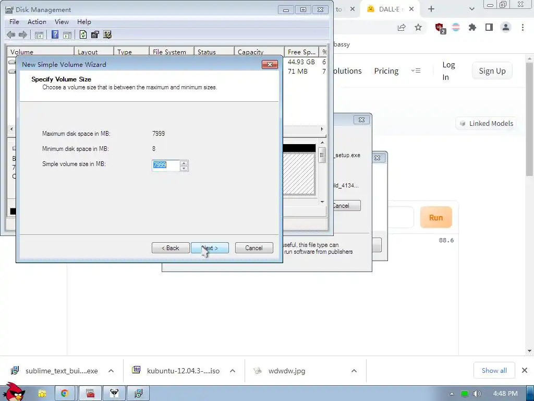Toggle the Chrome side panel icon
Screen dimensions: 534x401
[489, 28]
